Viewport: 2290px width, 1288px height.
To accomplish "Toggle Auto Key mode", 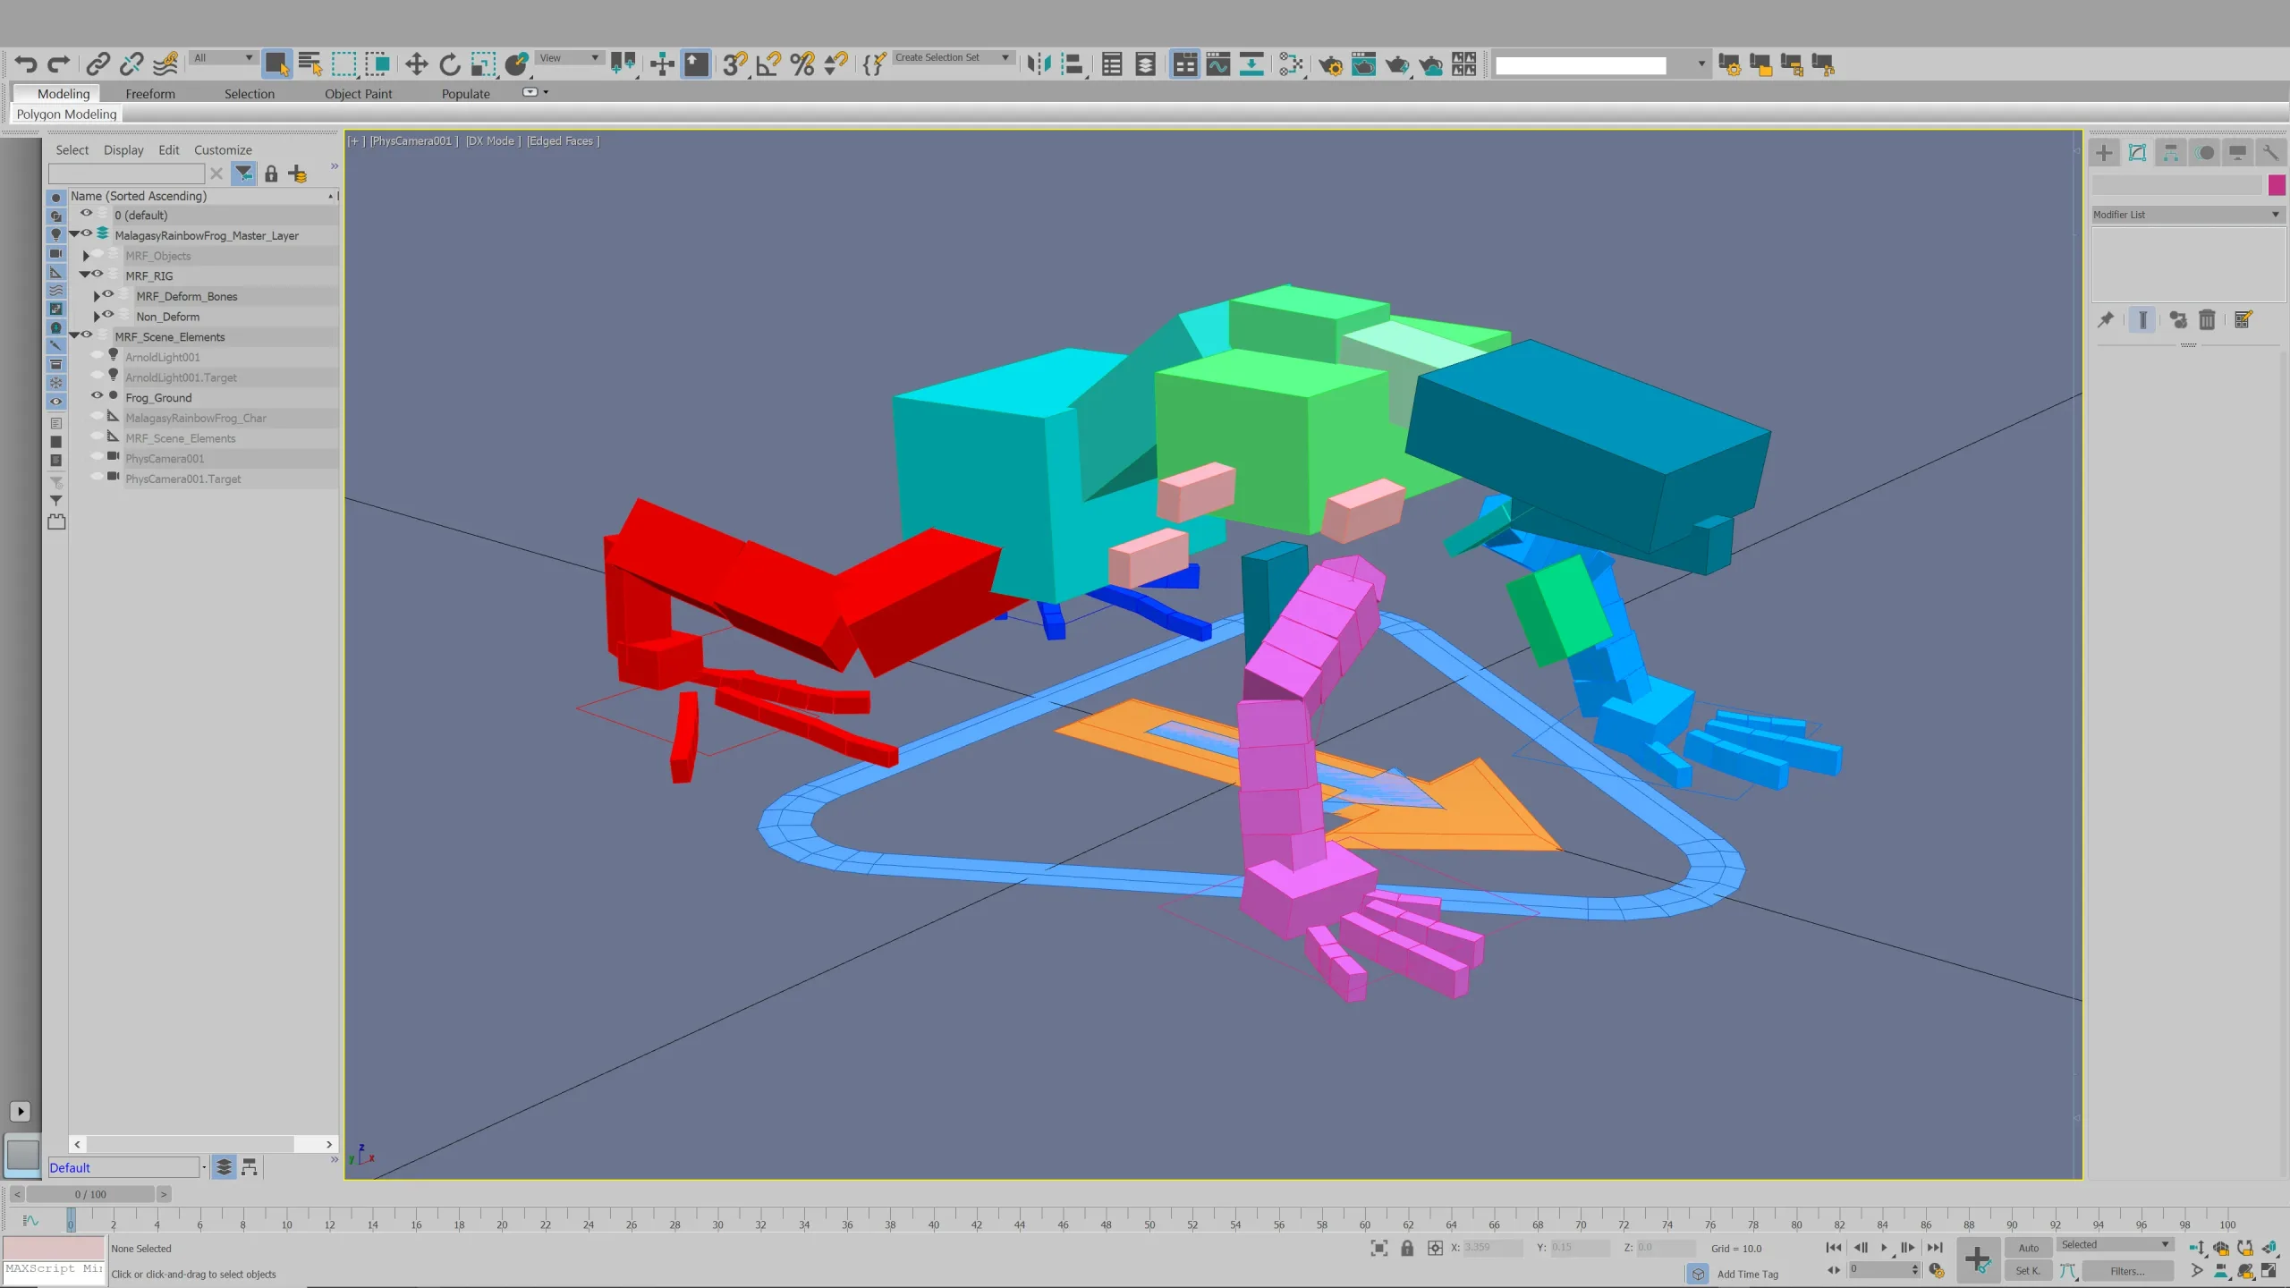I will 2028,1248.
